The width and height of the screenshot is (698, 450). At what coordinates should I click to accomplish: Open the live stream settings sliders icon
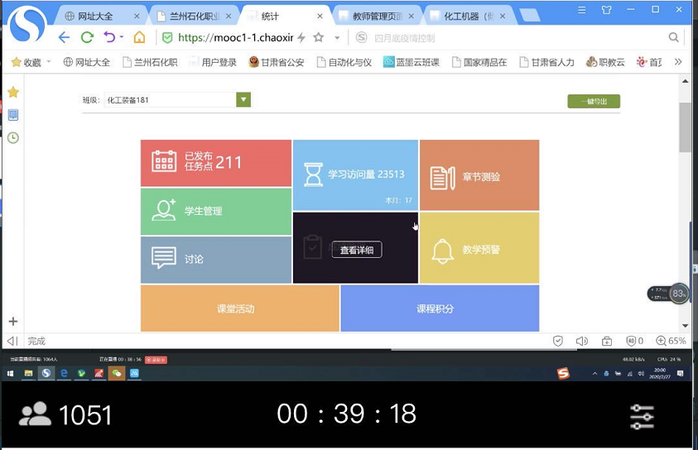pyautogui.click(x=642, y=415)
